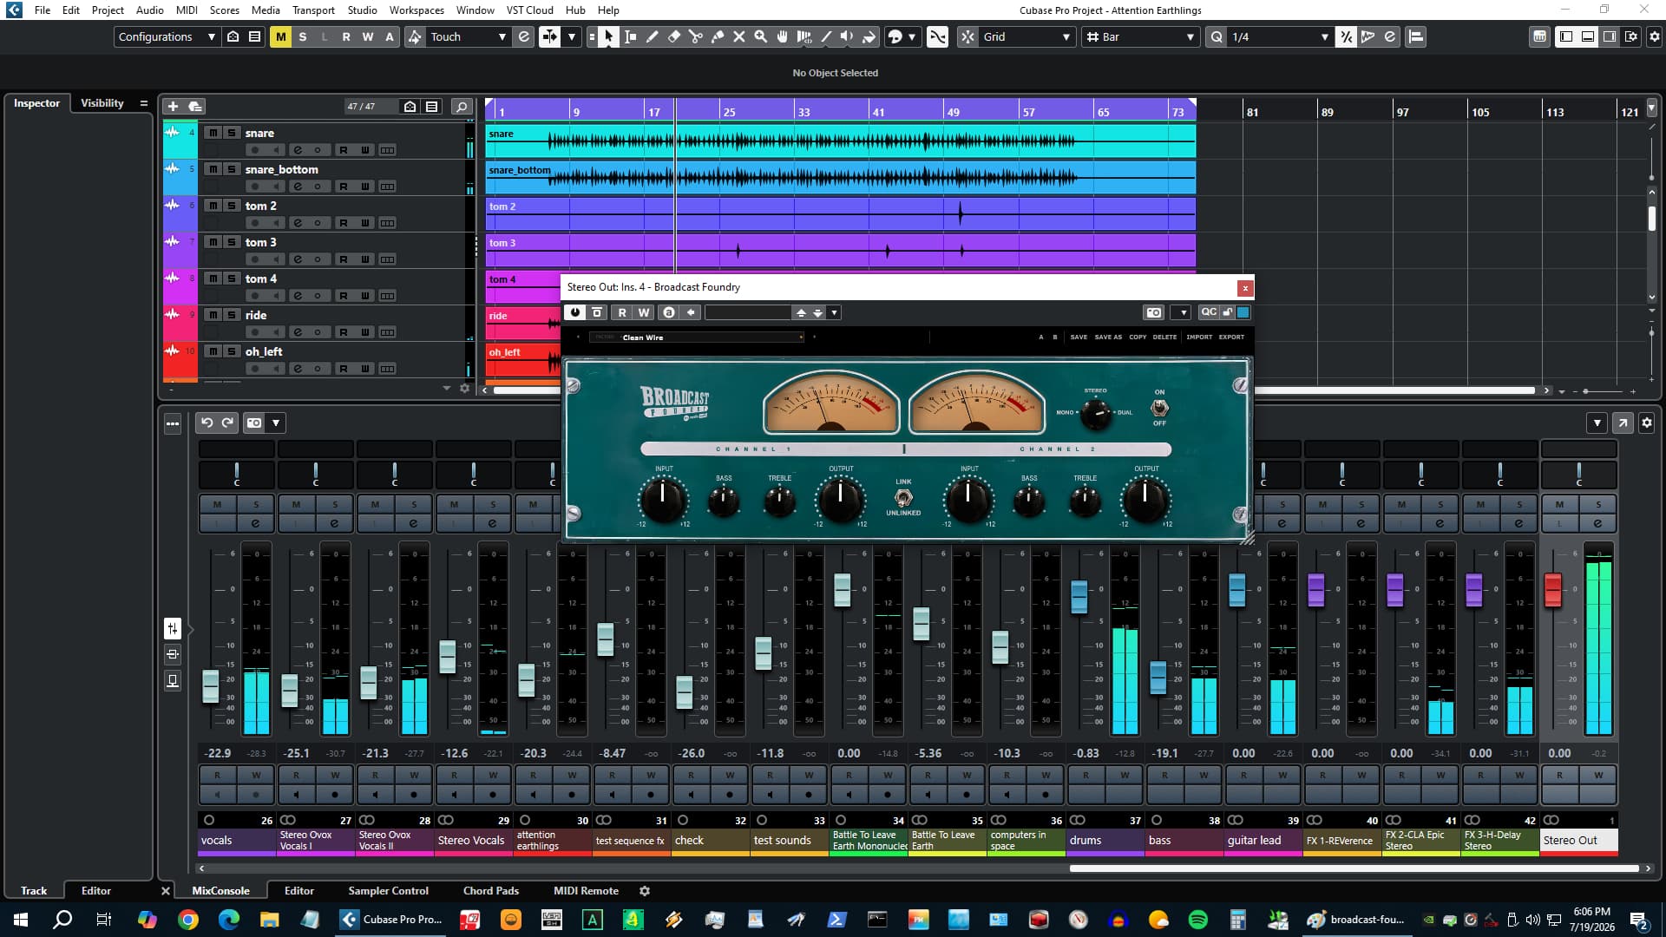Open the plugin functions dropdown next to camera
This screenshot has height=937, width=1666.
[x=1180, y=312]
